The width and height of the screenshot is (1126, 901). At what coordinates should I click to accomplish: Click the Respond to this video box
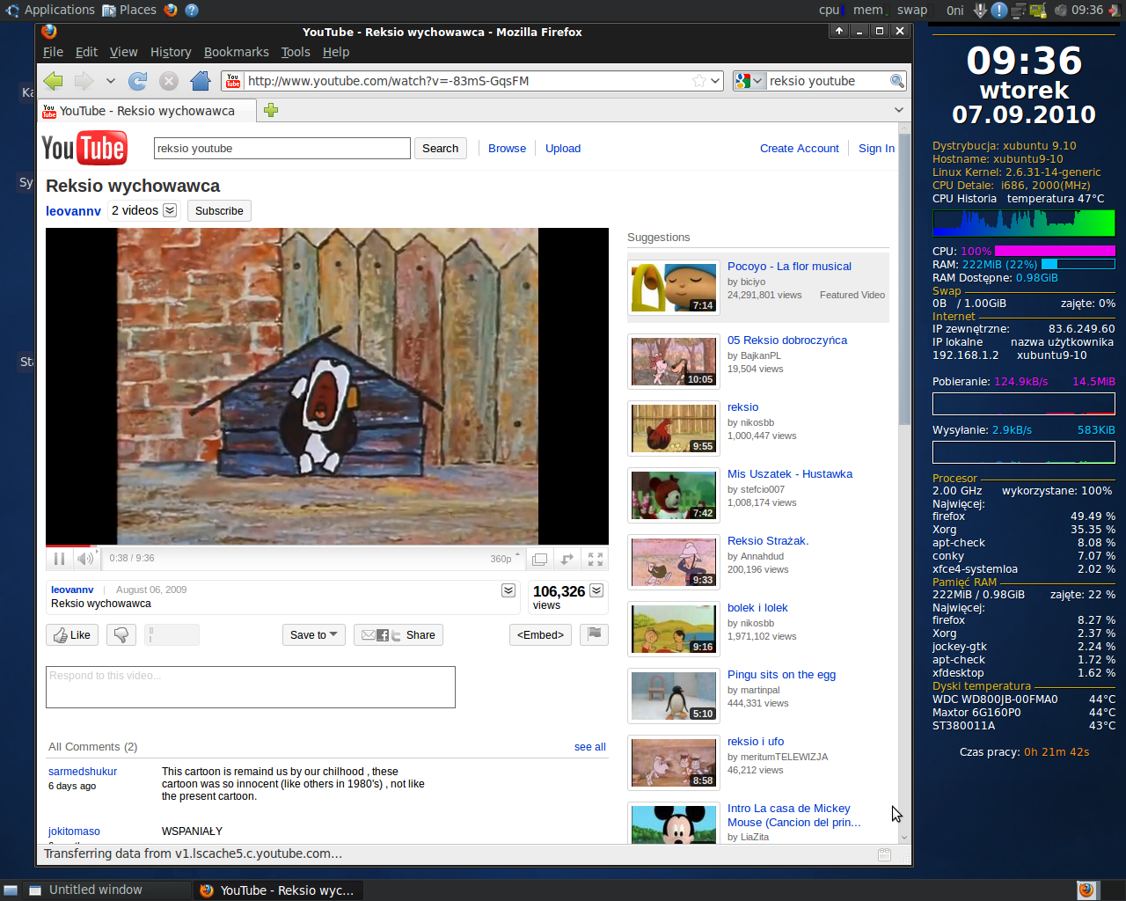click(251, 687)
